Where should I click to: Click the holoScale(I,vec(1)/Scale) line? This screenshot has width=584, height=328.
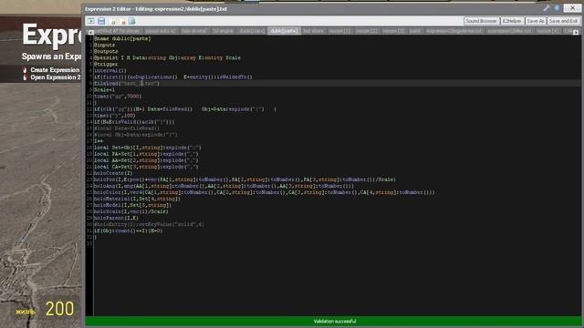(x=130, y=211)
